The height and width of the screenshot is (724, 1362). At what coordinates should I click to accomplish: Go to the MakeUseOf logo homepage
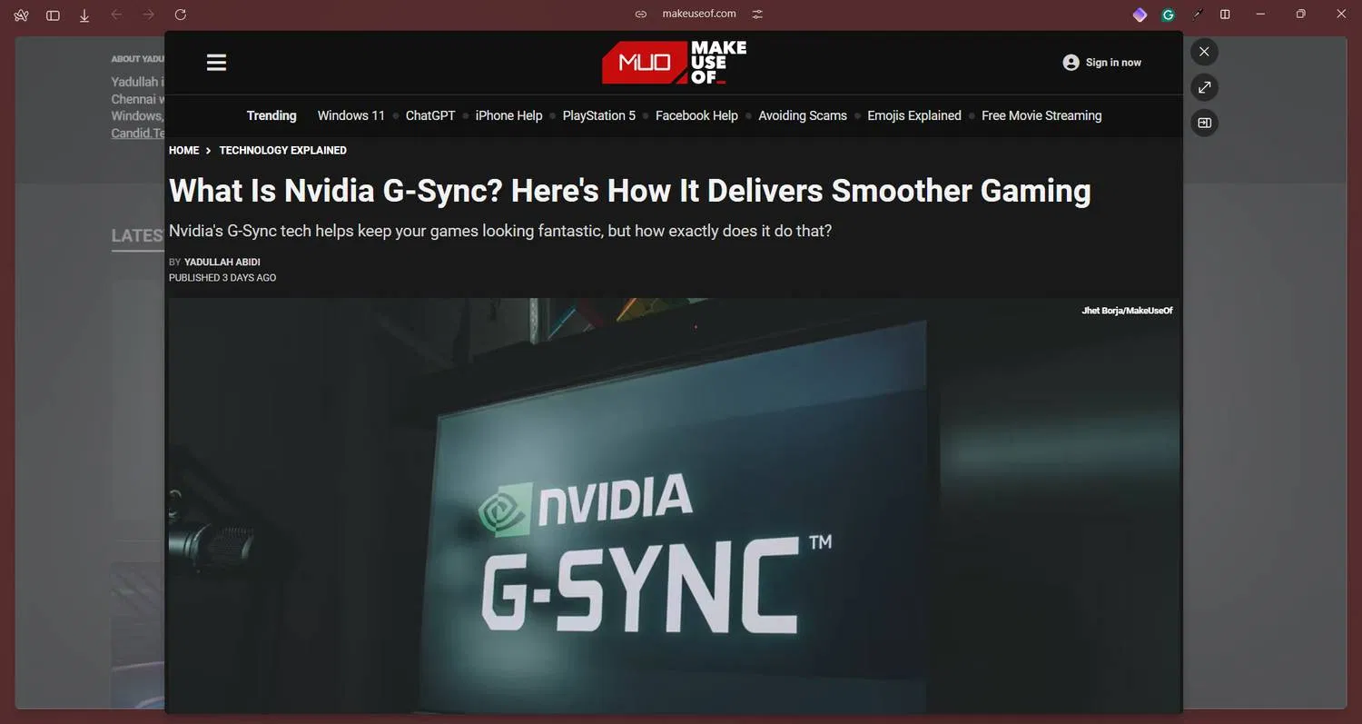tap(674, 63)
